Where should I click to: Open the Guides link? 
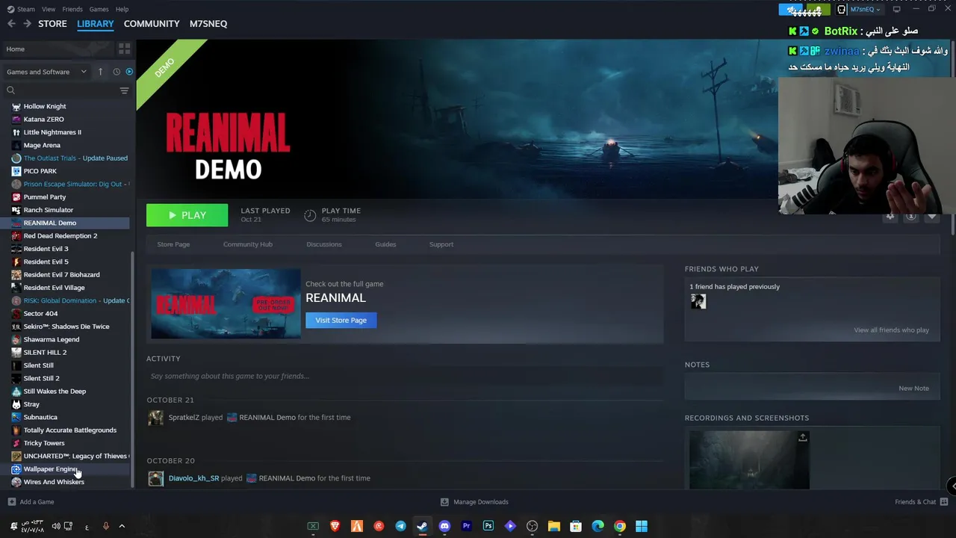385,244
